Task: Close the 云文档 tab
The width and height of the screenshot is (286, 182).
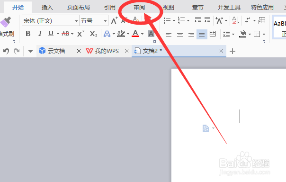Action: coord(79,51)
